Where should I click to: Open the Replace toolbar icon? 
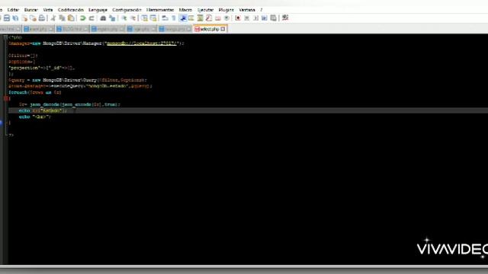coord(112,18)
